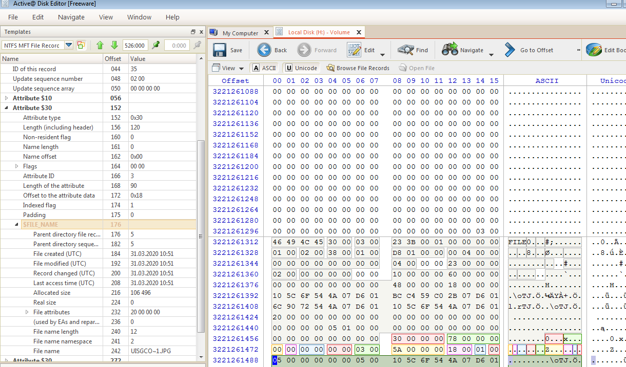Select the Last access time (UTC) row

(x=98, y=283)
